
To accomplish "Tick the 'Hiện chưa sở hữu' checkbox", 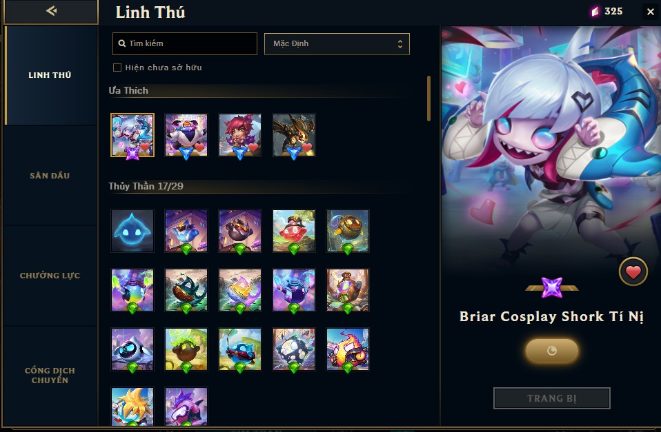I will [117, 68].
